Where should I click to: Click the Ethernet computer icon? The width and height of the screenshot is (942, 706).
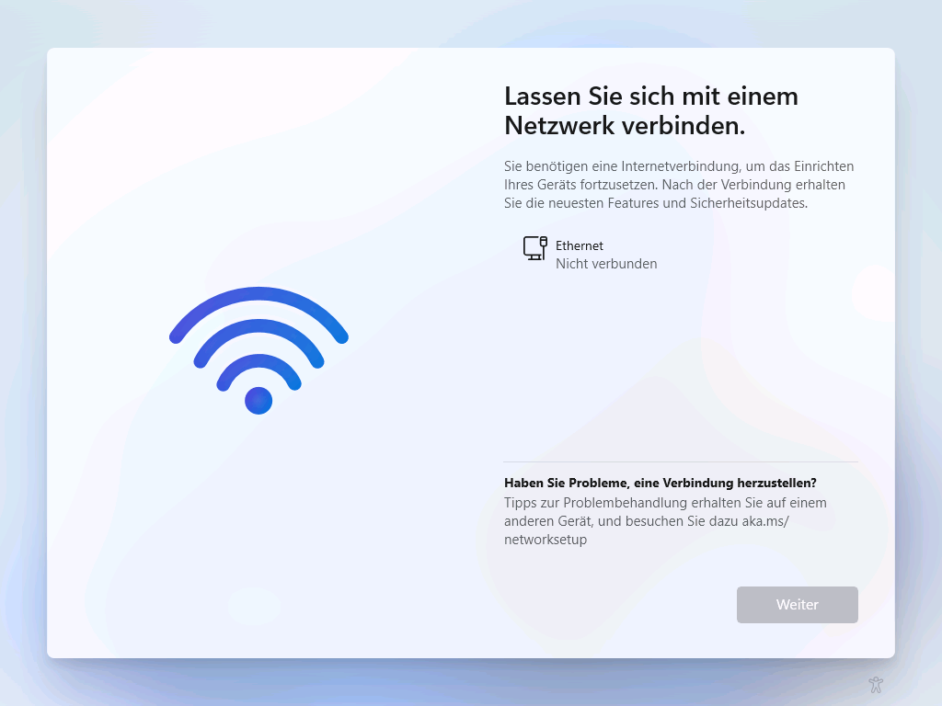[x=534, y=248]
